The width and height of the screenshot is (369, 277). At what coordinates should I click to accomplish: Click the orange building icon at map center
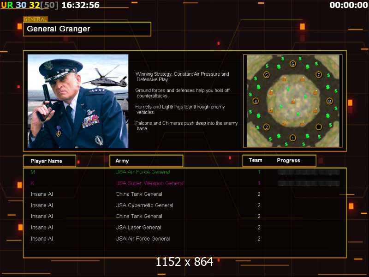(x=293, y=102)
